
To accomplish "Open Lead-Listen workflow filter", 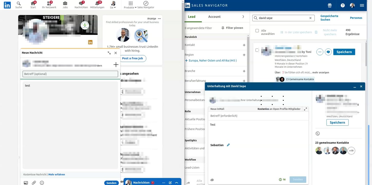I will (x=192, y=168).
